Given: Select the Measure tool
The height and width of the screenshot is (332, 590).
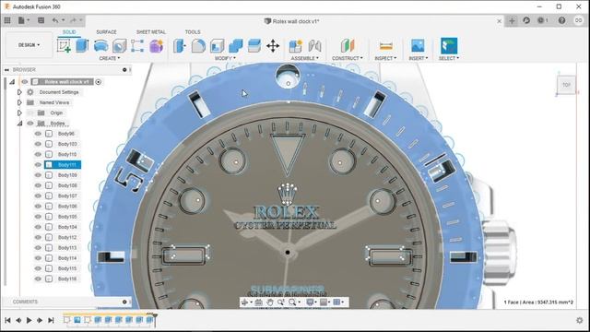Looking at the screenshot, I should tap(385, 46).
